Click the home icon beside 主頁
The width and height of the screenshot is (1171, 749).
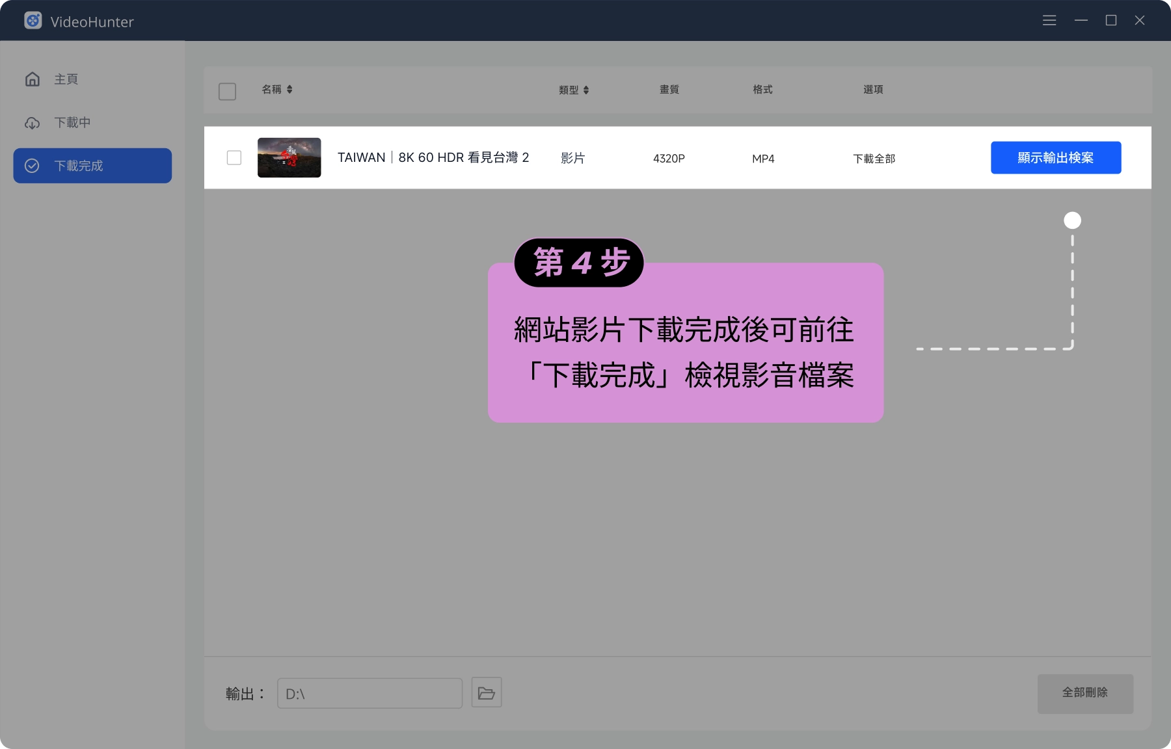click(x=33, y=79)
